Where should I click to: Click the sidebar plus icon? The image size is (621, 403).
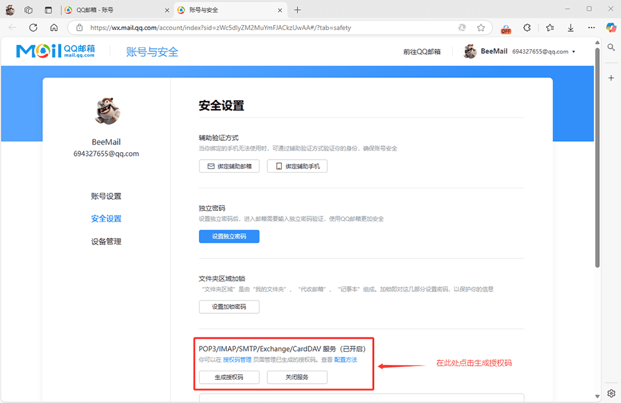611,78
